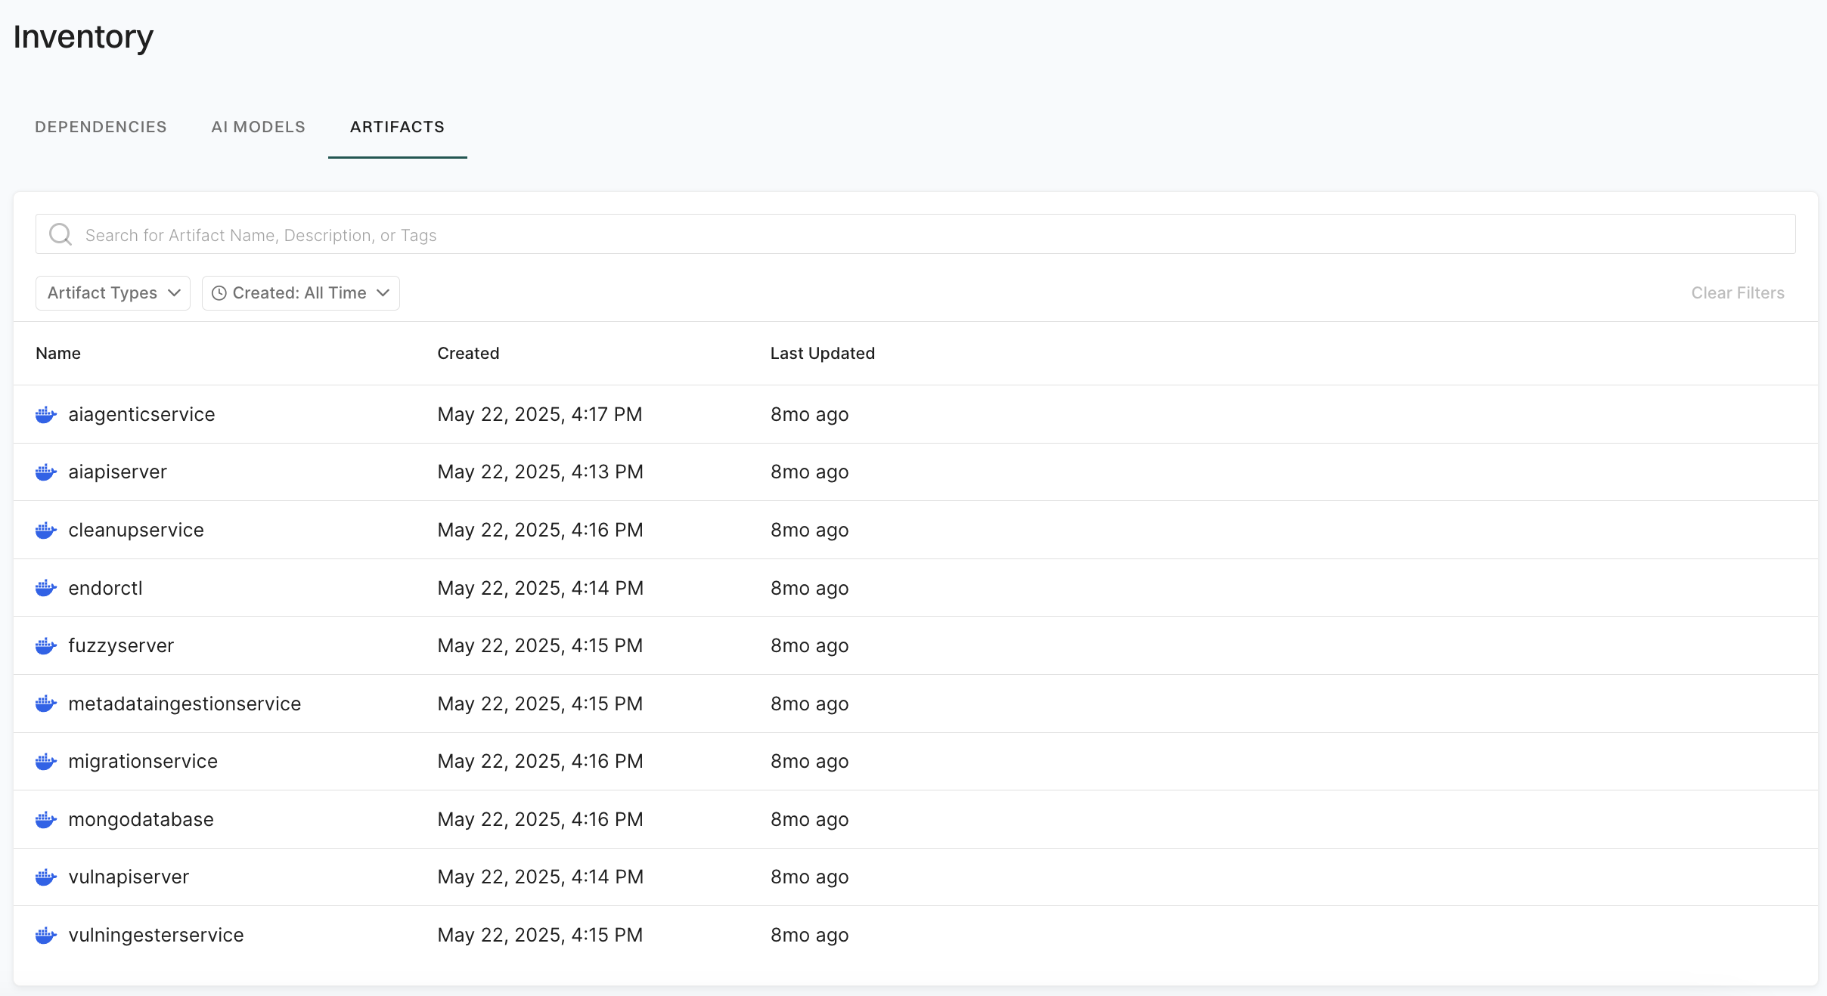Expand the Created: All Time filter
The image size is (1827, 996).
(x=301, y=293)
